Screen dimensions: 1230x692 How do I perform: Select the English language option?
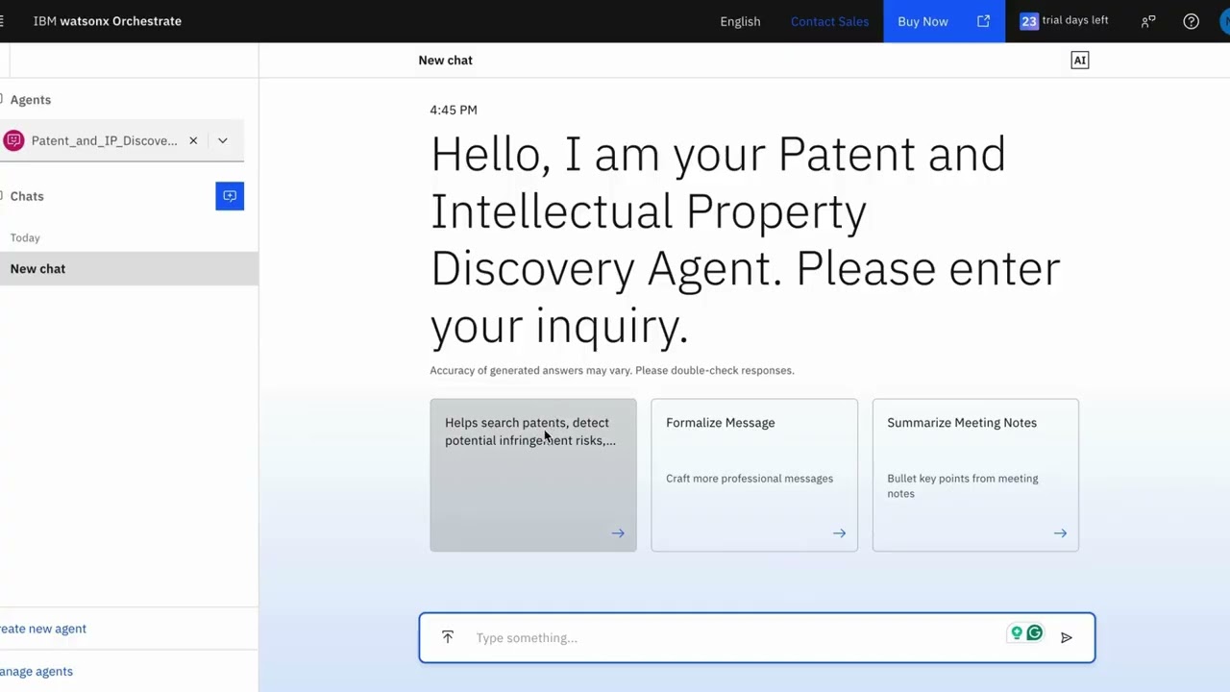[740, 21]
